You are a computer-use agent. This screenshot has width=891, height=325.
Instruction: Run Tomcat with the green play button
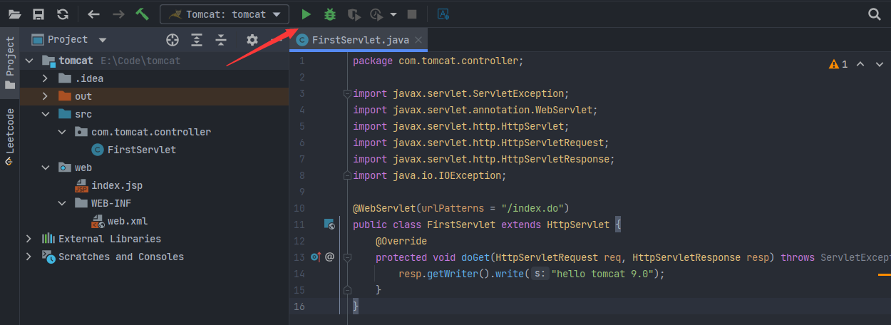(x=306, y=14)
